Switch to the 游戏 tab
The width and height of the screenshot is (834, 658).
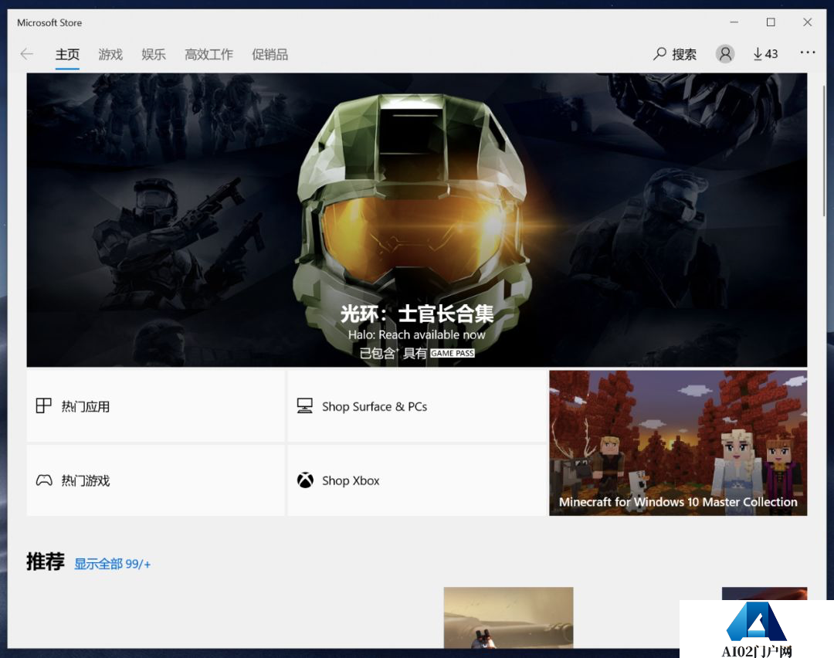tap(110, 54)
